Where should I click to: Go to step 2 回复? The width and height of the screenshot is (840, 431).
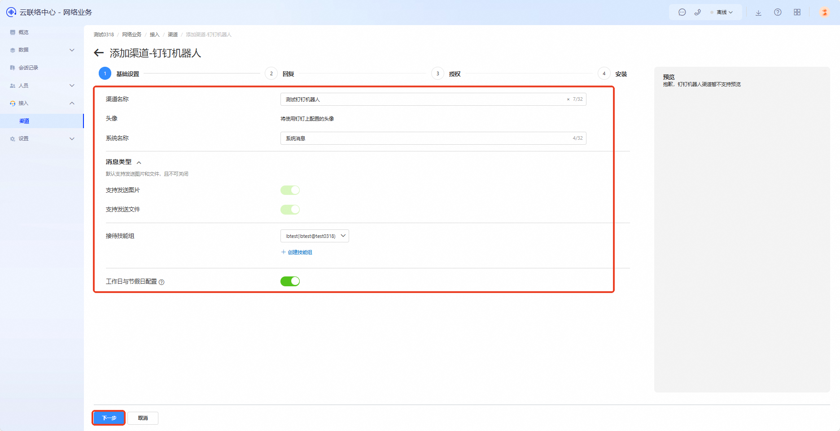point(280,73)
